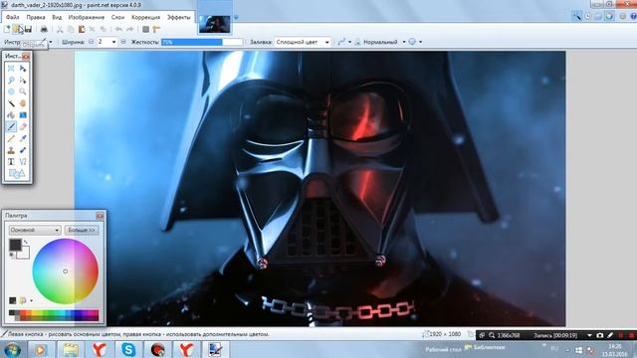
Task: Click the Save floppy disk icon
Action: click(28, 29)
